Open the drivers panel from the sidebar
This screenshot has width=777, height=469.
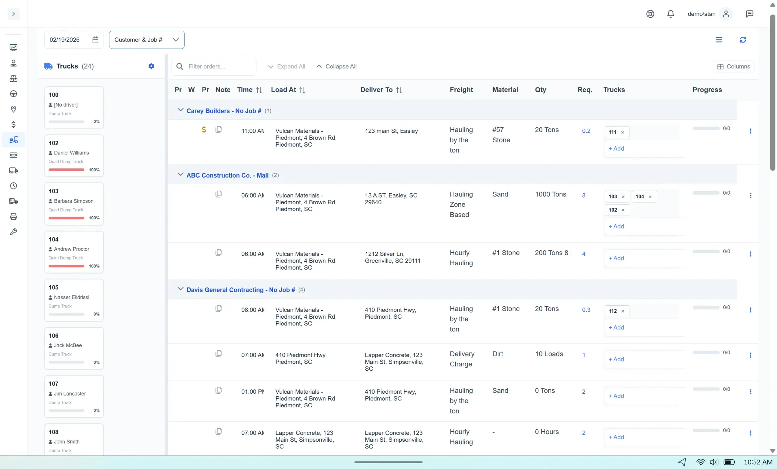pyautogui.click(x=14, y=63)
